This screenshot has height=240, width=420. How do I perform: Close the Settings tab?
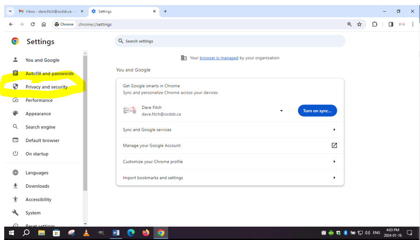pyautogui.click(x=154, y=11)
